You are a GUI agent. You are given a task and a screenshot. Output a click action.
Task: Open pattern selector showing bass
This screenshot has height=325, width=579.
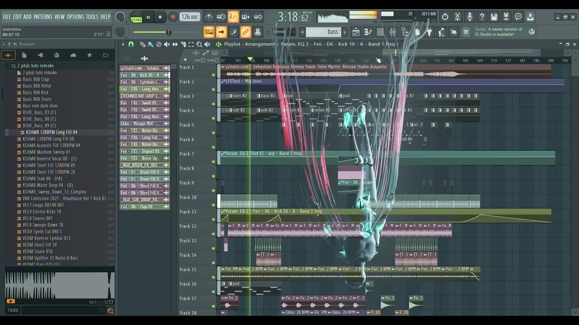click(323, 32)
